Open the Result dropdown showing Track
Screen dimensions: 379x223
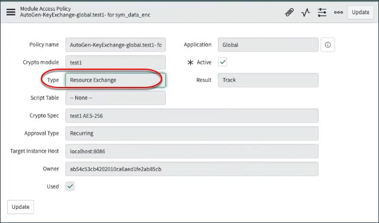(x=268, y=80)
